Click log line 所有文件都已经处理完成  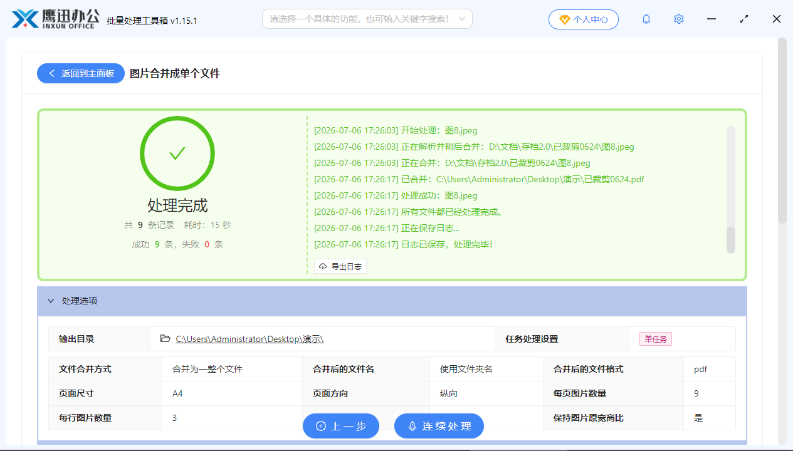pos(408,212)
